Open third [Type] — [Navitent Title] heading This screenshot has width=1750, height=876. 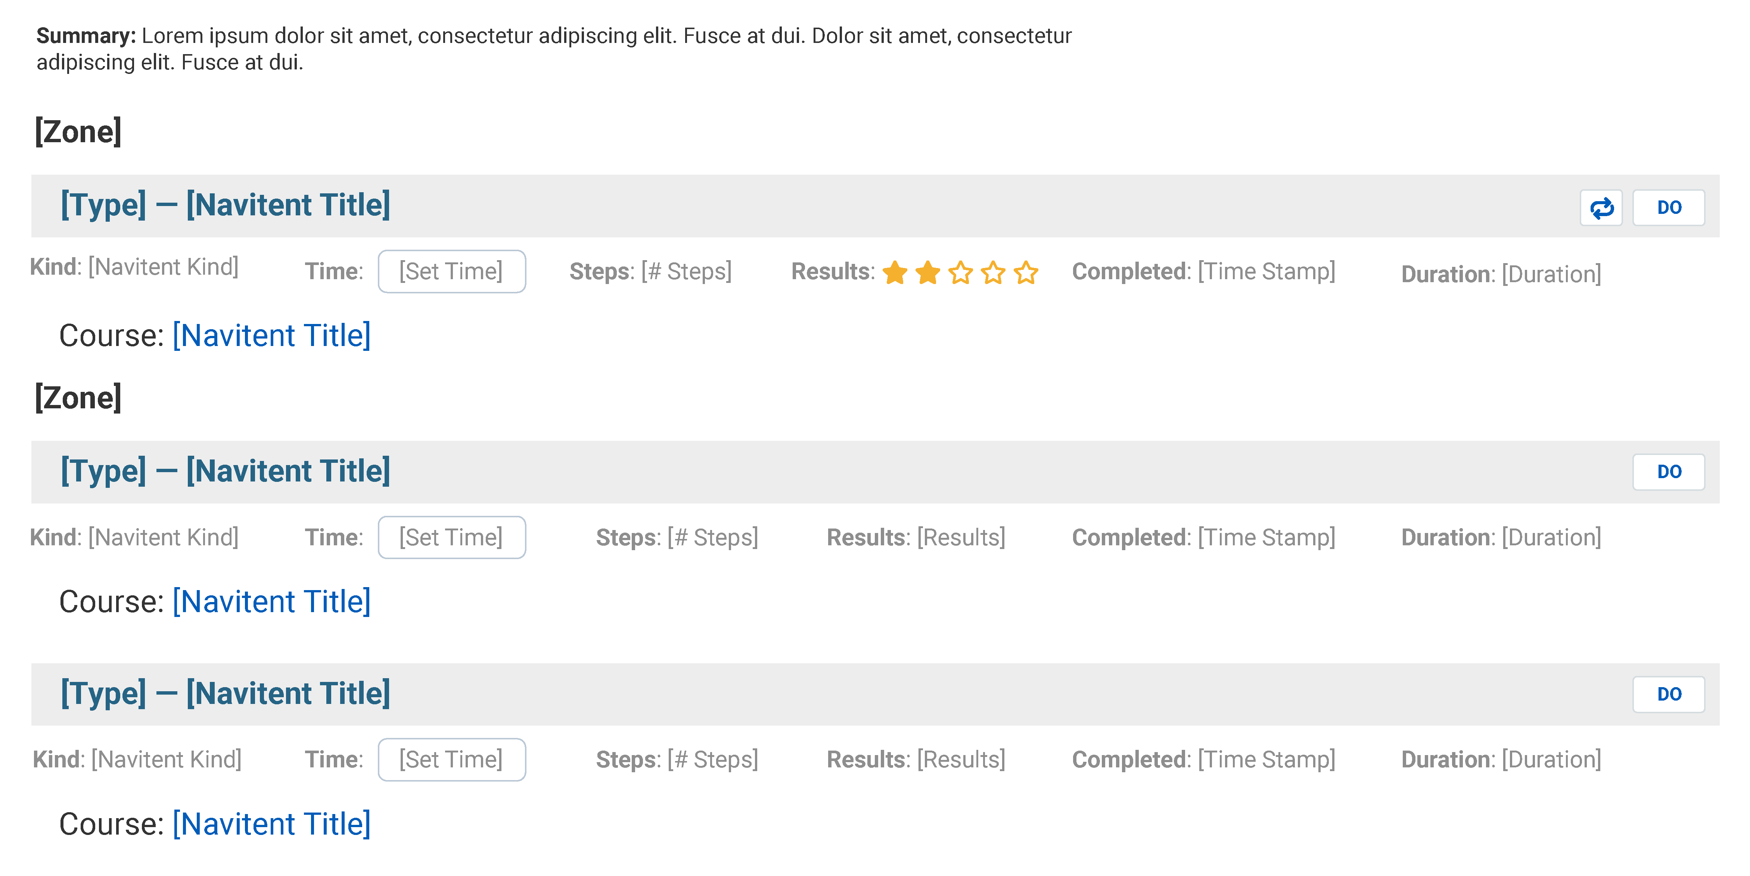pyautogui.click(x=226, y=693)
